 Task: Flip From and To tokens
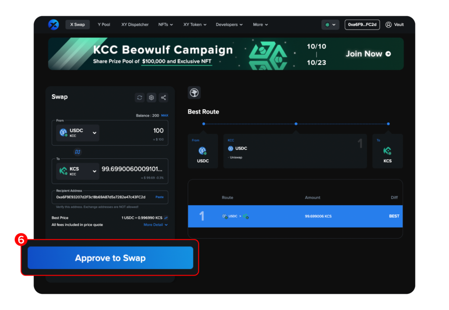(78, 152)
